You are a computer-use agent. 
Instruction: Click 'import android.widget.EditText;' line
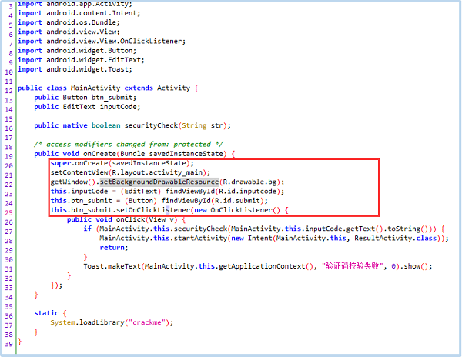pos(81,60)
